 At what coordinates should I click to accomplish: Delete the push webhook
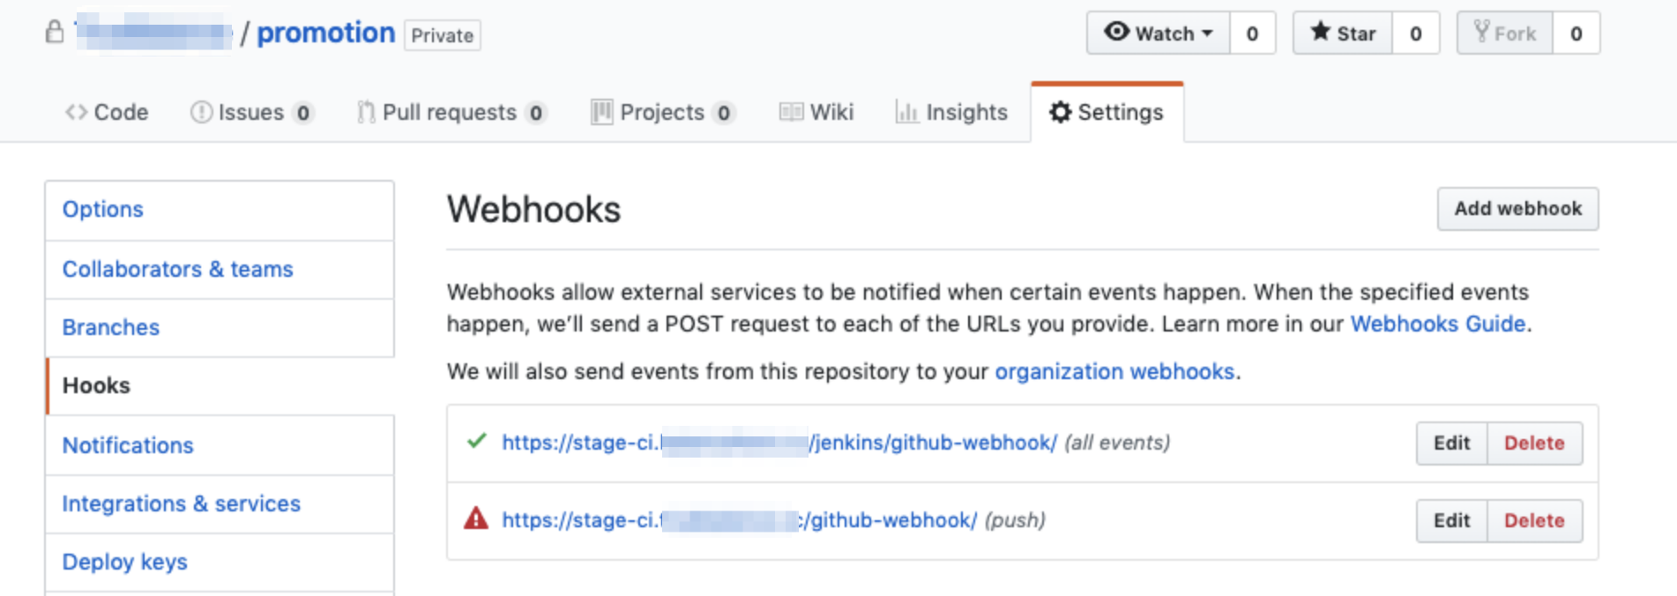(1534, 521)
